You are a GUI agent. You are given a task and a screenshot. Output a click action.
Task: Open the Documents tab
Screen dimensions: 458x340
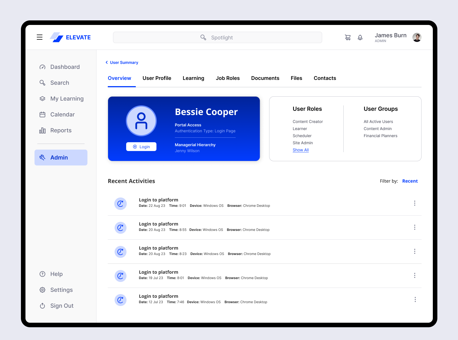click(x=265, y=78)
